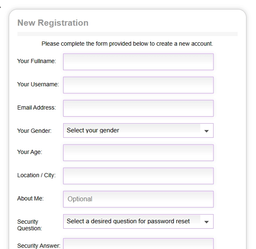Image resolution: width=256 pixels, height=249 pixels.
Task: Focus the Security Answer text field
Action: [x=138, y=244]
